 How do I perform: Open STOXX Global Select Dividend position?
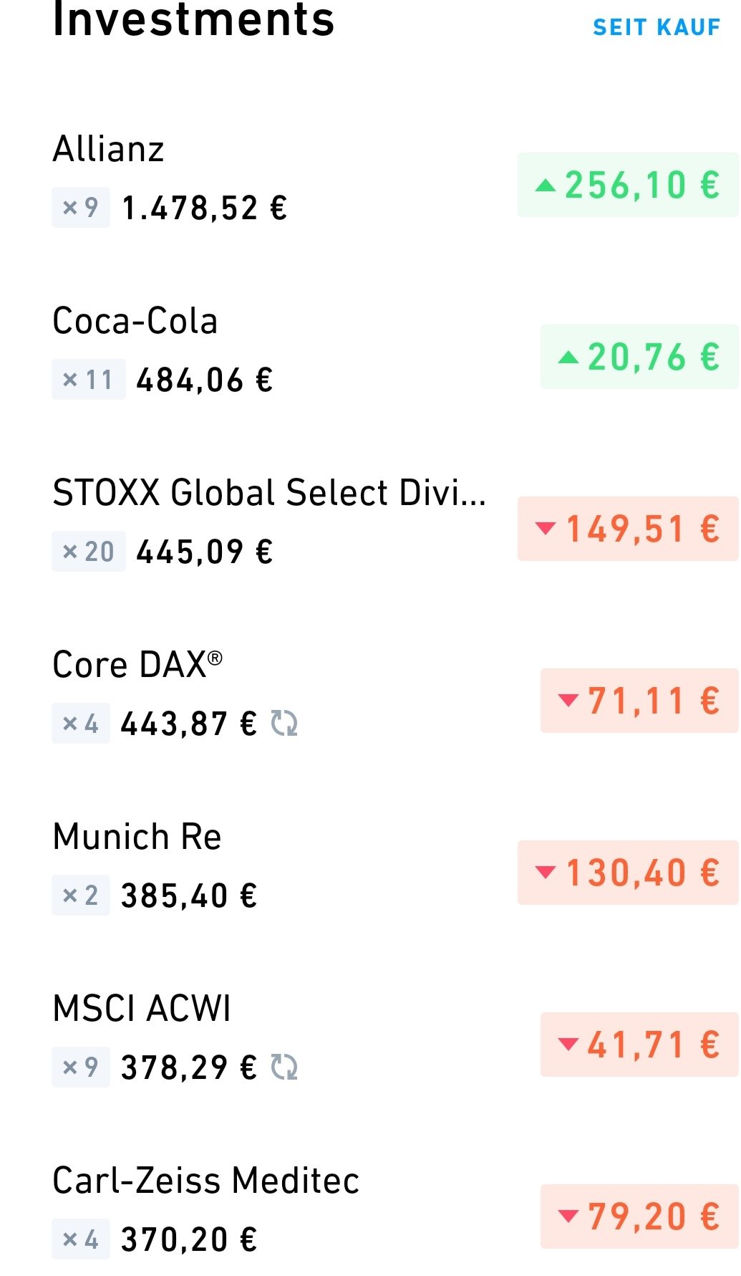pyautogui.click(x=269, y=493)
